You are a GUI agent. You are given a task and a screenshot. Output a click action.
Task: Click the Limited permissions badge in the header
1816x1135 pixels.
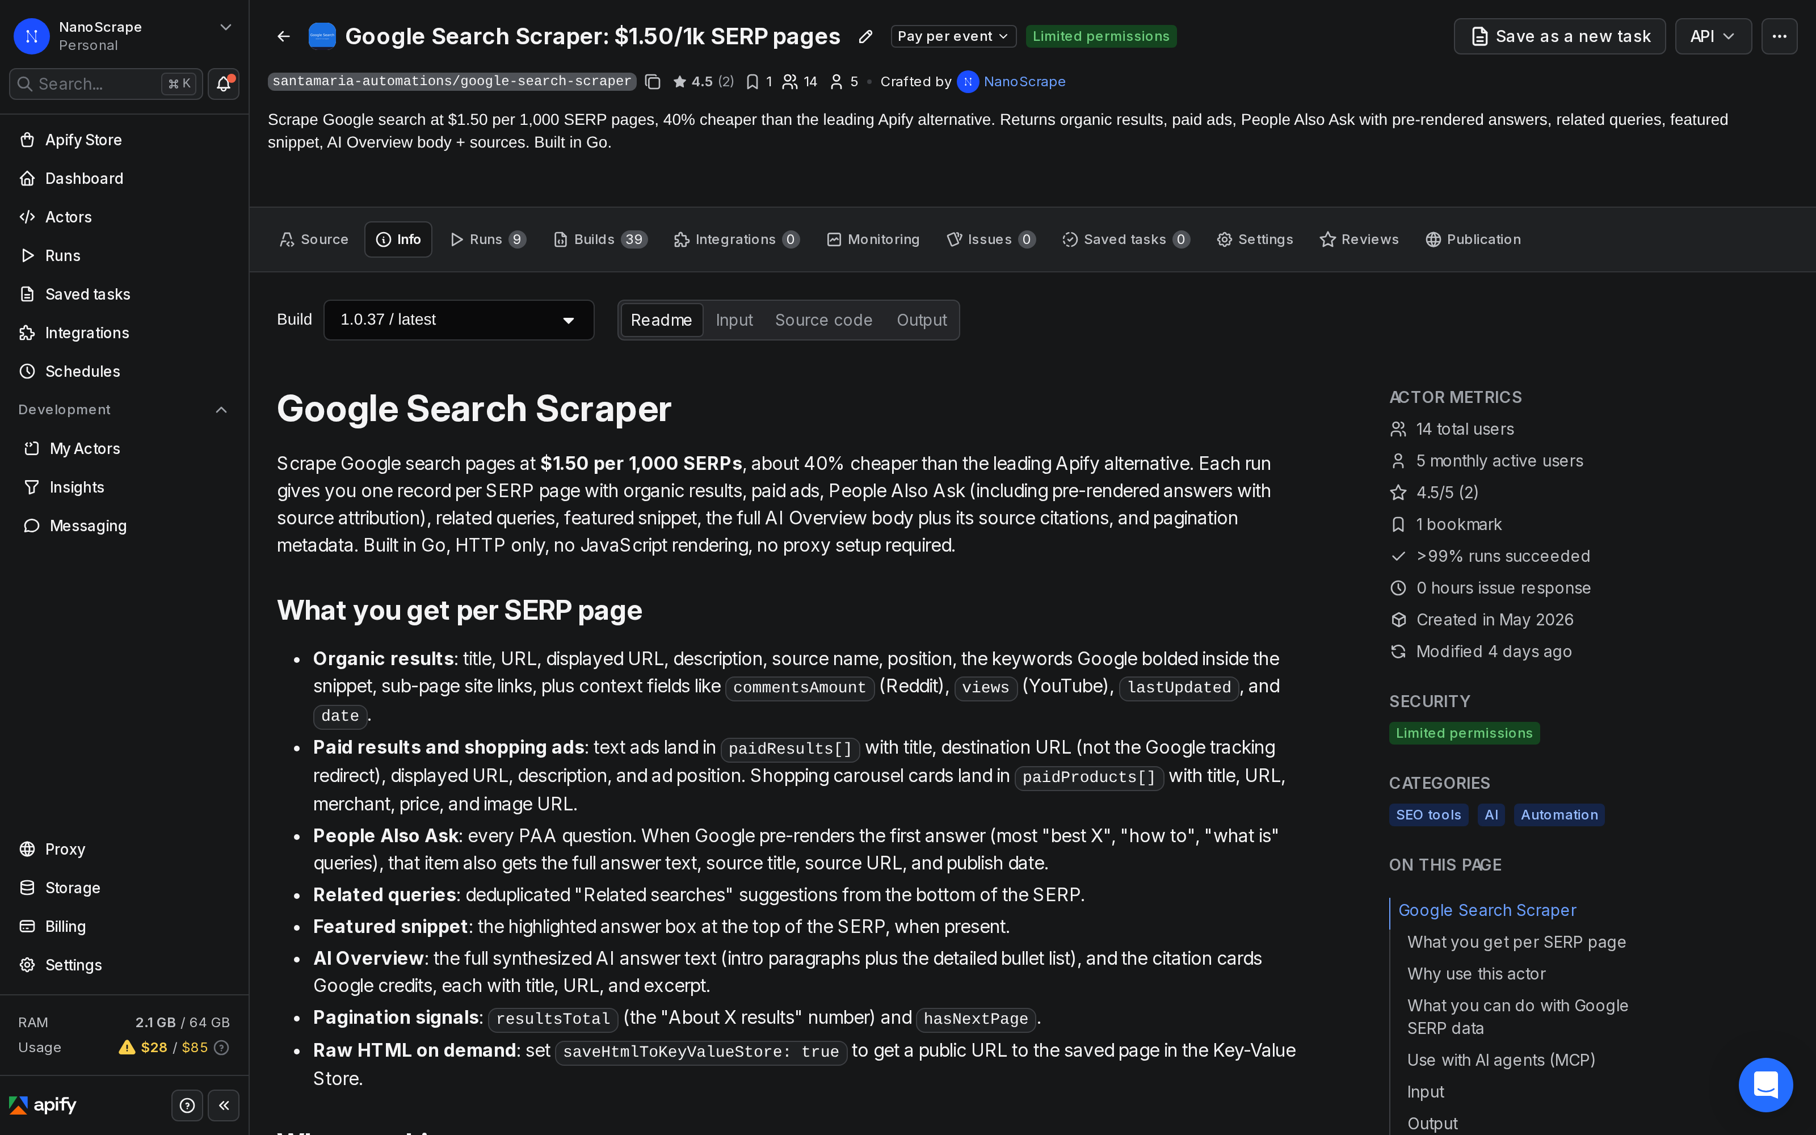(1101, 36)
